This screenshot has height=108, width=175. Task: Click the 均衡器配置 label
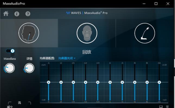[x=47, y=58]
